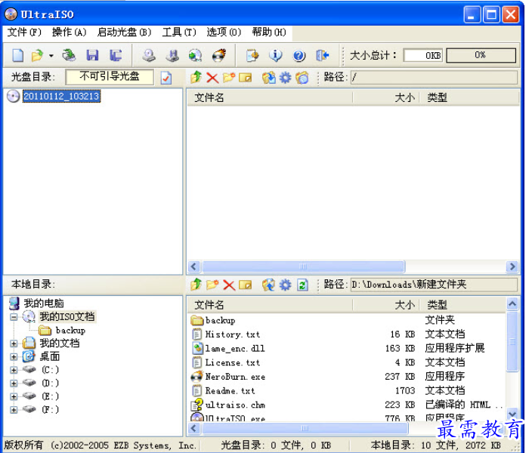The width and height of the screenshot is (529, 453).
Task: Click the local file list scroll-up arrow
Action: [512, 304]
